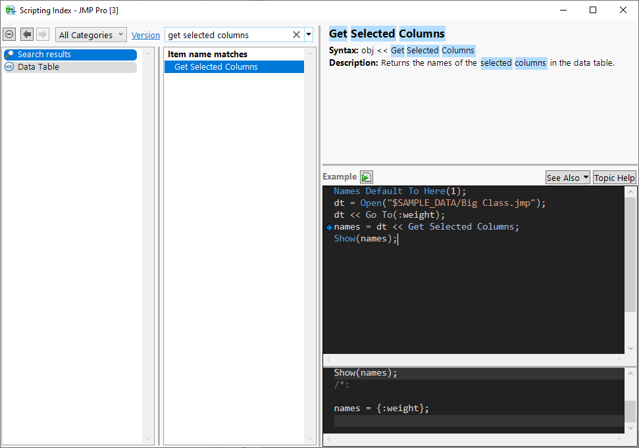The height and width of the screenshot is (448, 639).
Task: Open the See Also dropdown
Action: (567, 178)
